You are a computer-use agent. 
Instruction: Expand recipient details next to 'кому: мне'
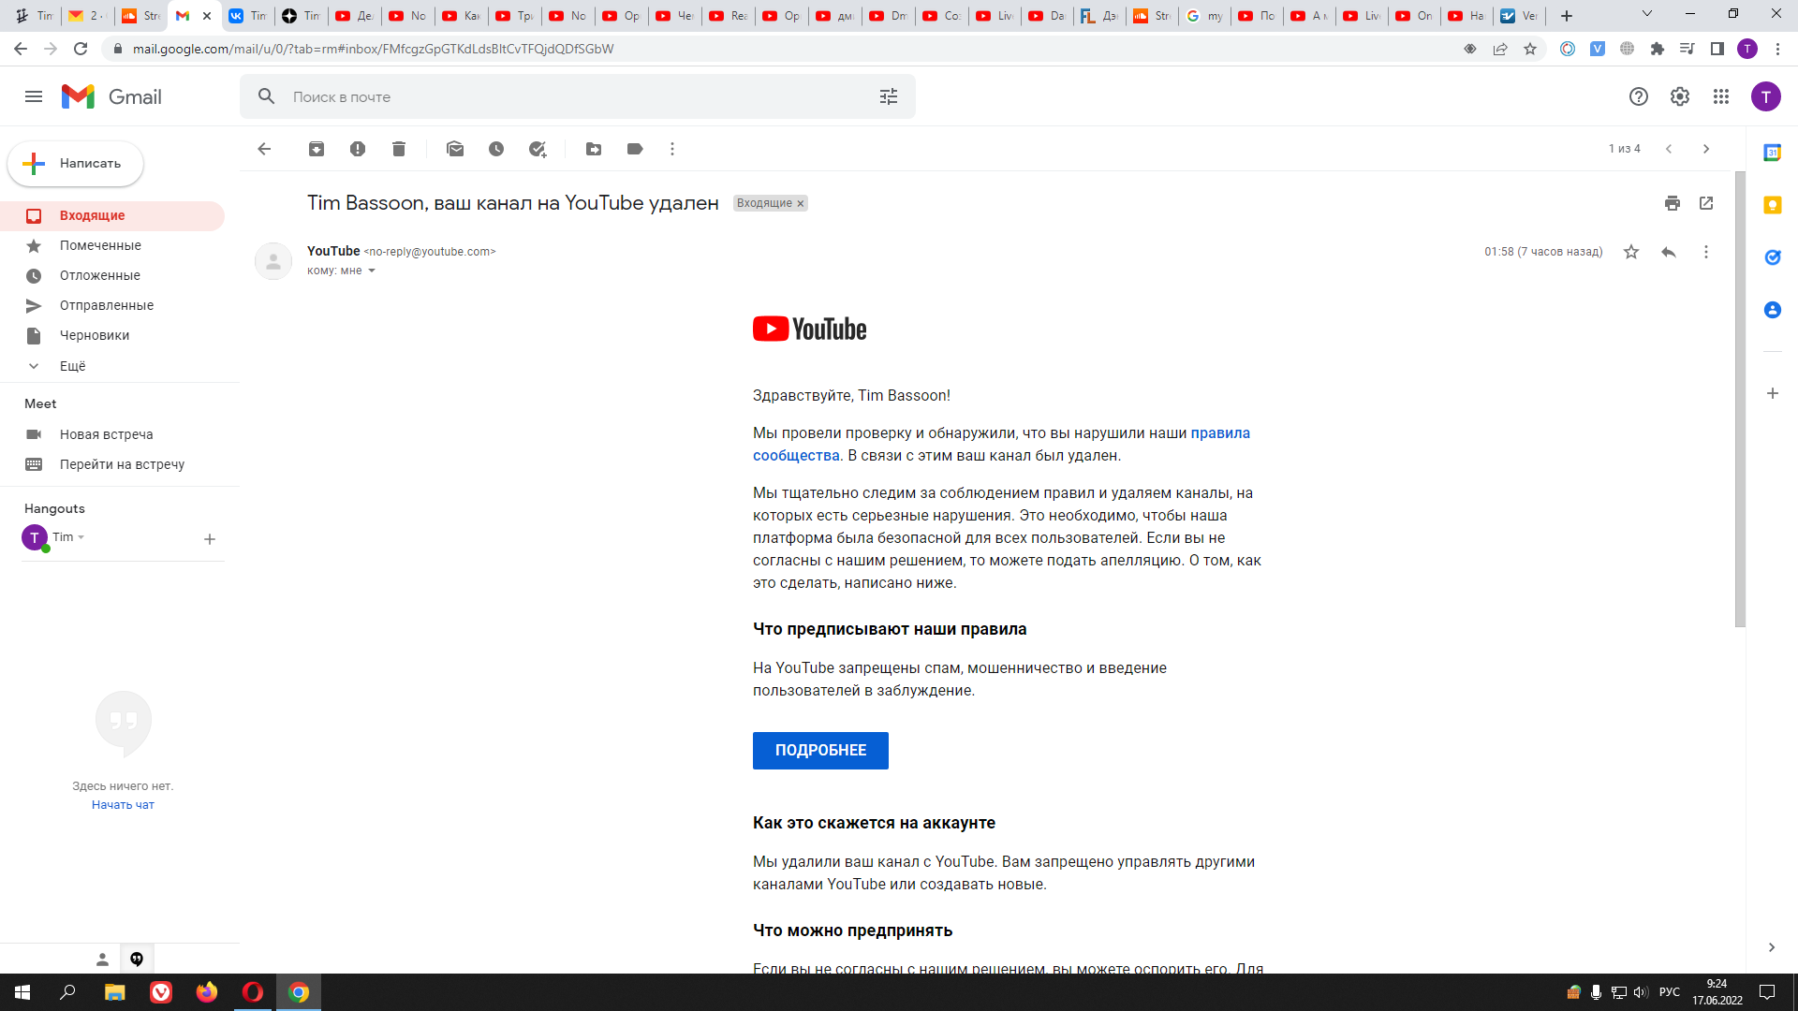(372, 271)
